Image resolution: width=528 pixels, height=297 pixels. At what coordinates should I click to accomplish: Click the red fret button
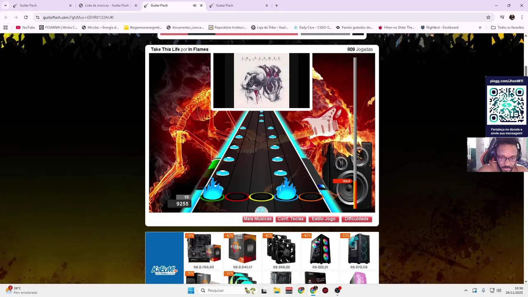coord(237,197)
